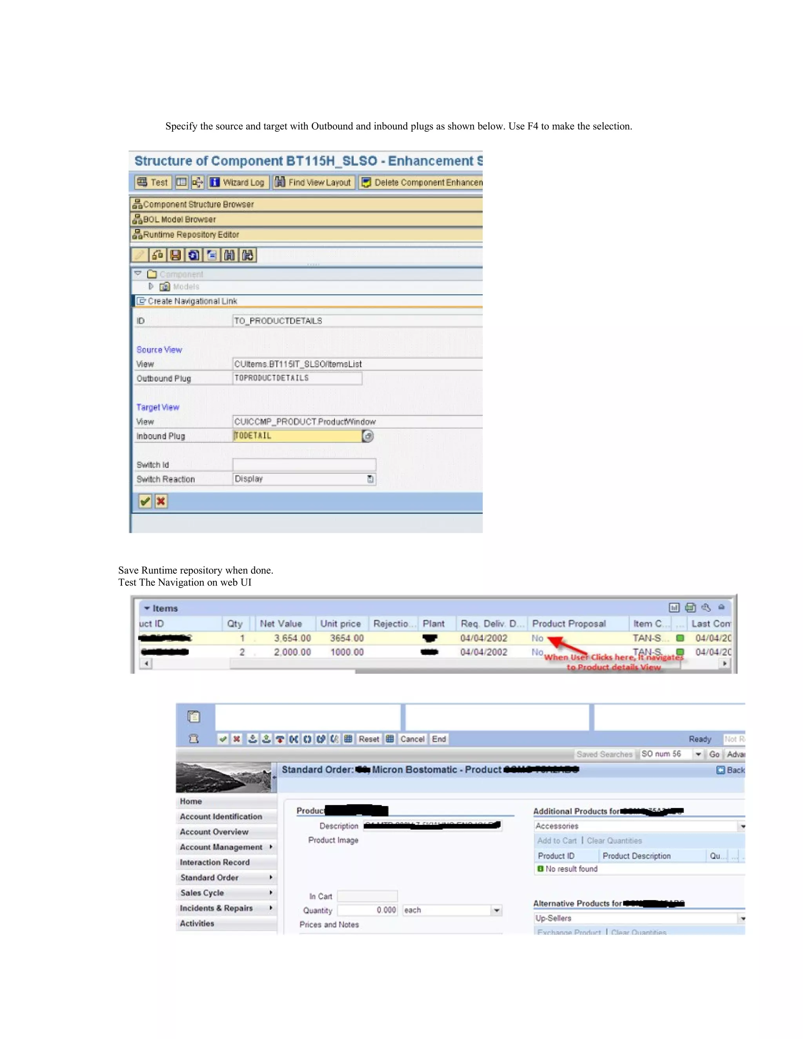Open the Component Structure Browser tab

point(306,204)
